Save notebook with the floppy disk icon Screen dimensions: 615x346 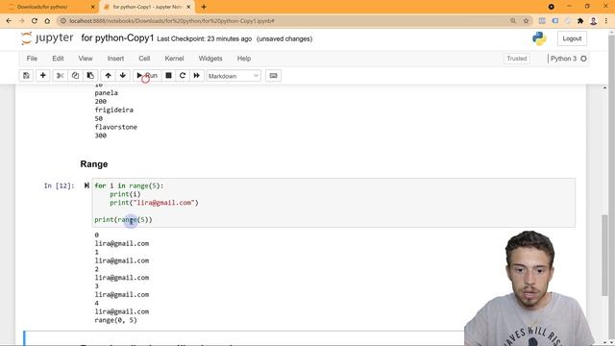point(26,76)
